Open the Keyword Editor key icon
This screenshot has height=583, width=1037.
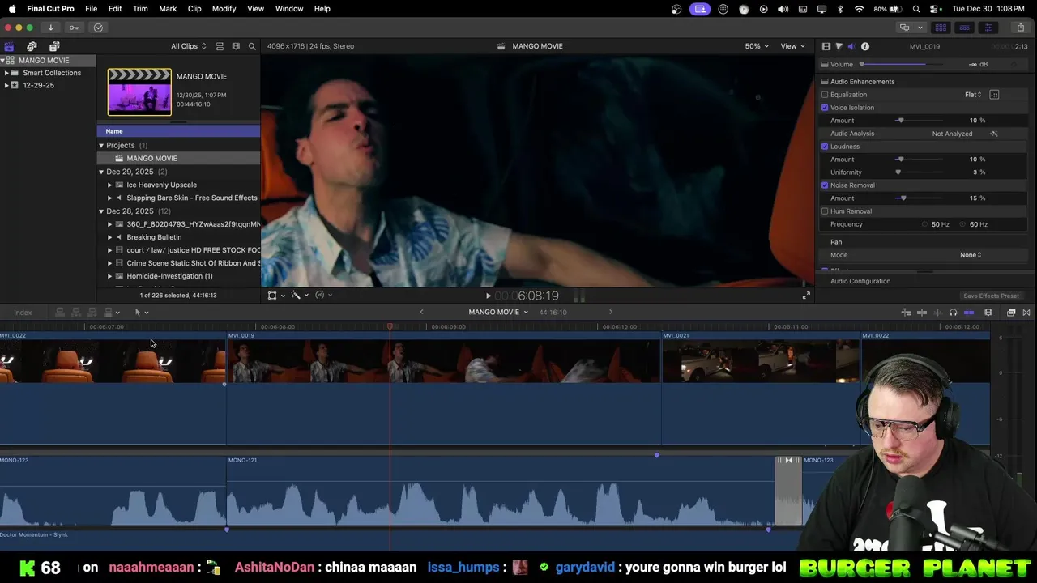(74, 28)
